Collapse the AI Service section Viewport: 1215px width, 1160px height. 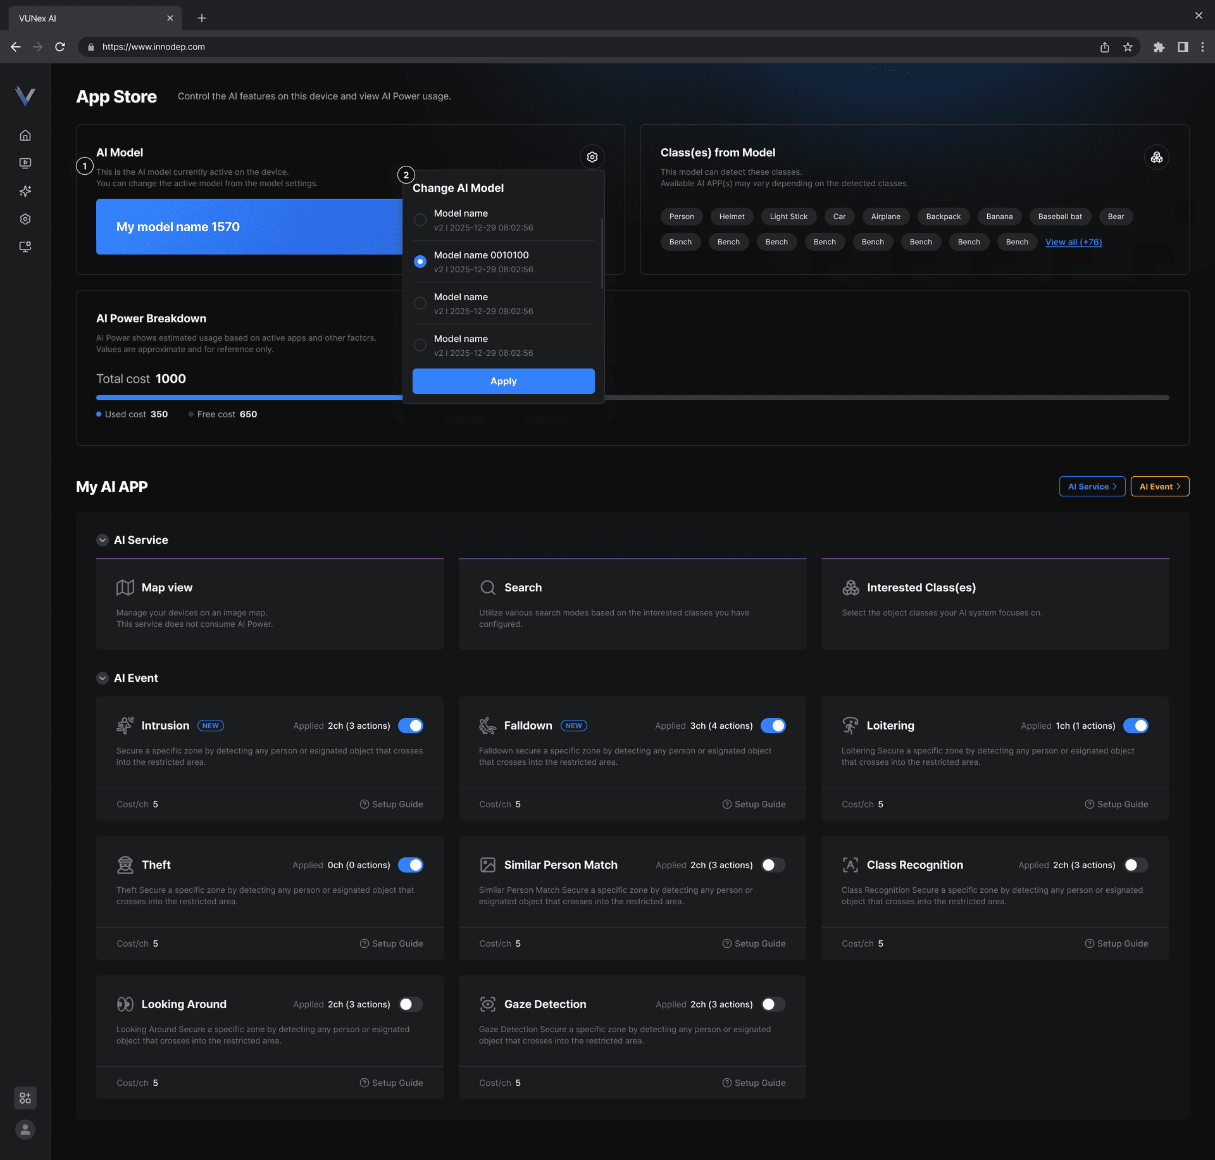coord(103,540)
